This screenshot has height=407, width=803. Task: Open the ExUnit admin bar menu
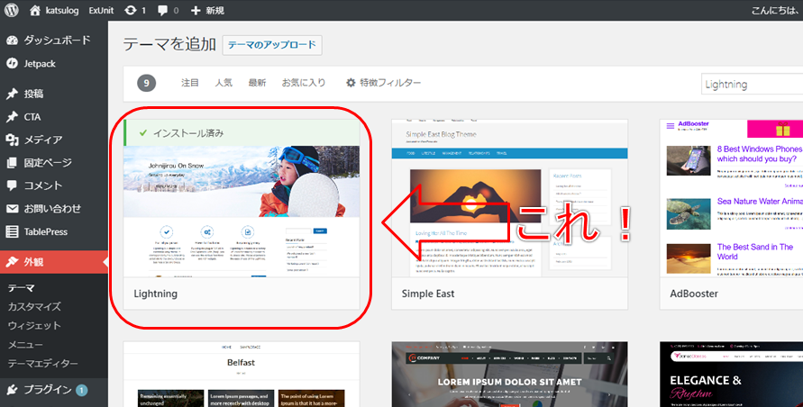pyautogui.click(x=101, y=10)
